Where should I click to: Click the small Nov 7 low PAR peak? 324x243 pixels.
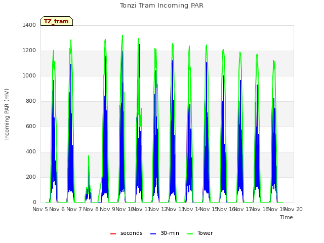click(x=89, y=178)
